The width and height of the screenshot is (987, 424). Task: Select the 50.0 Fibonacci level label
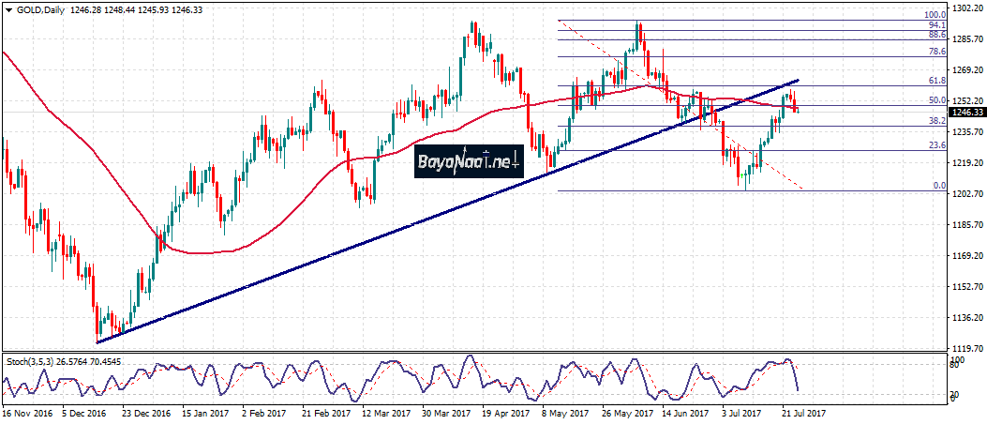click(935, 100)
